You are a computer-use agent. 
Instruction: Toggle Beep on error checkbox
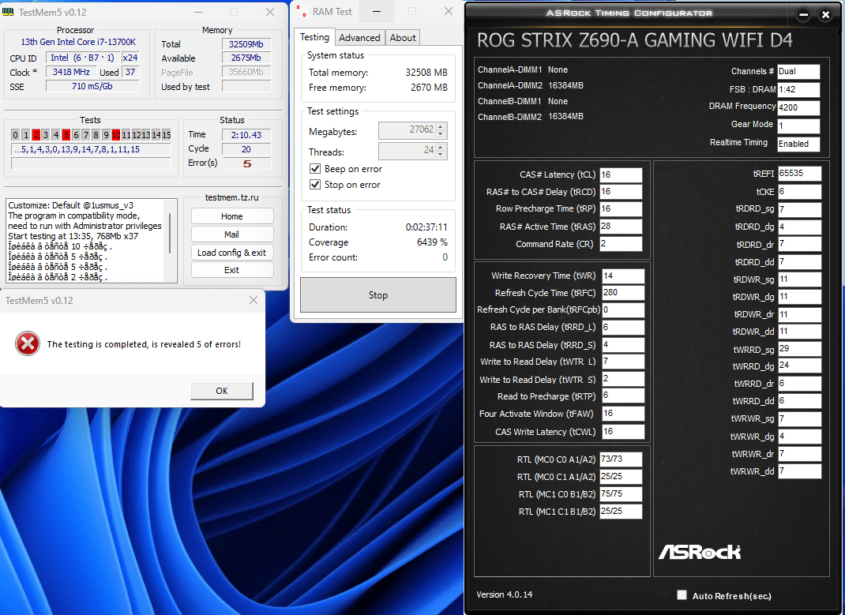click(x=315, y=169)
